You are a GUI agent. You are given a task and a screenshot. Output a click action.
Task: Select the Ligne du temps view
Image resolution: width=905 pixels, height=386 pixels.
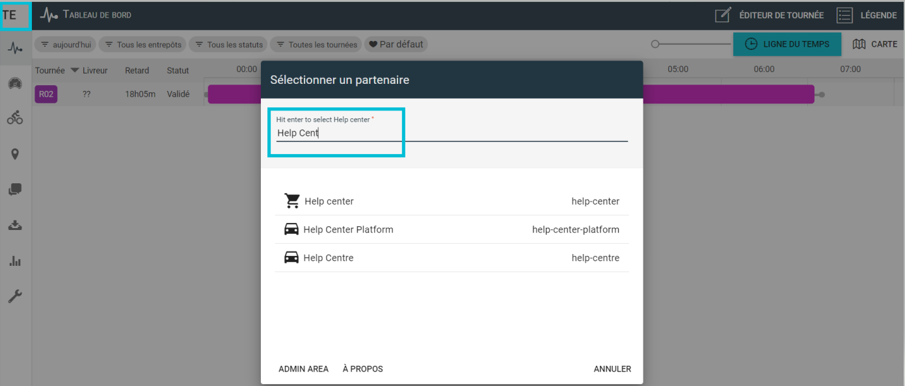[787, 44]
